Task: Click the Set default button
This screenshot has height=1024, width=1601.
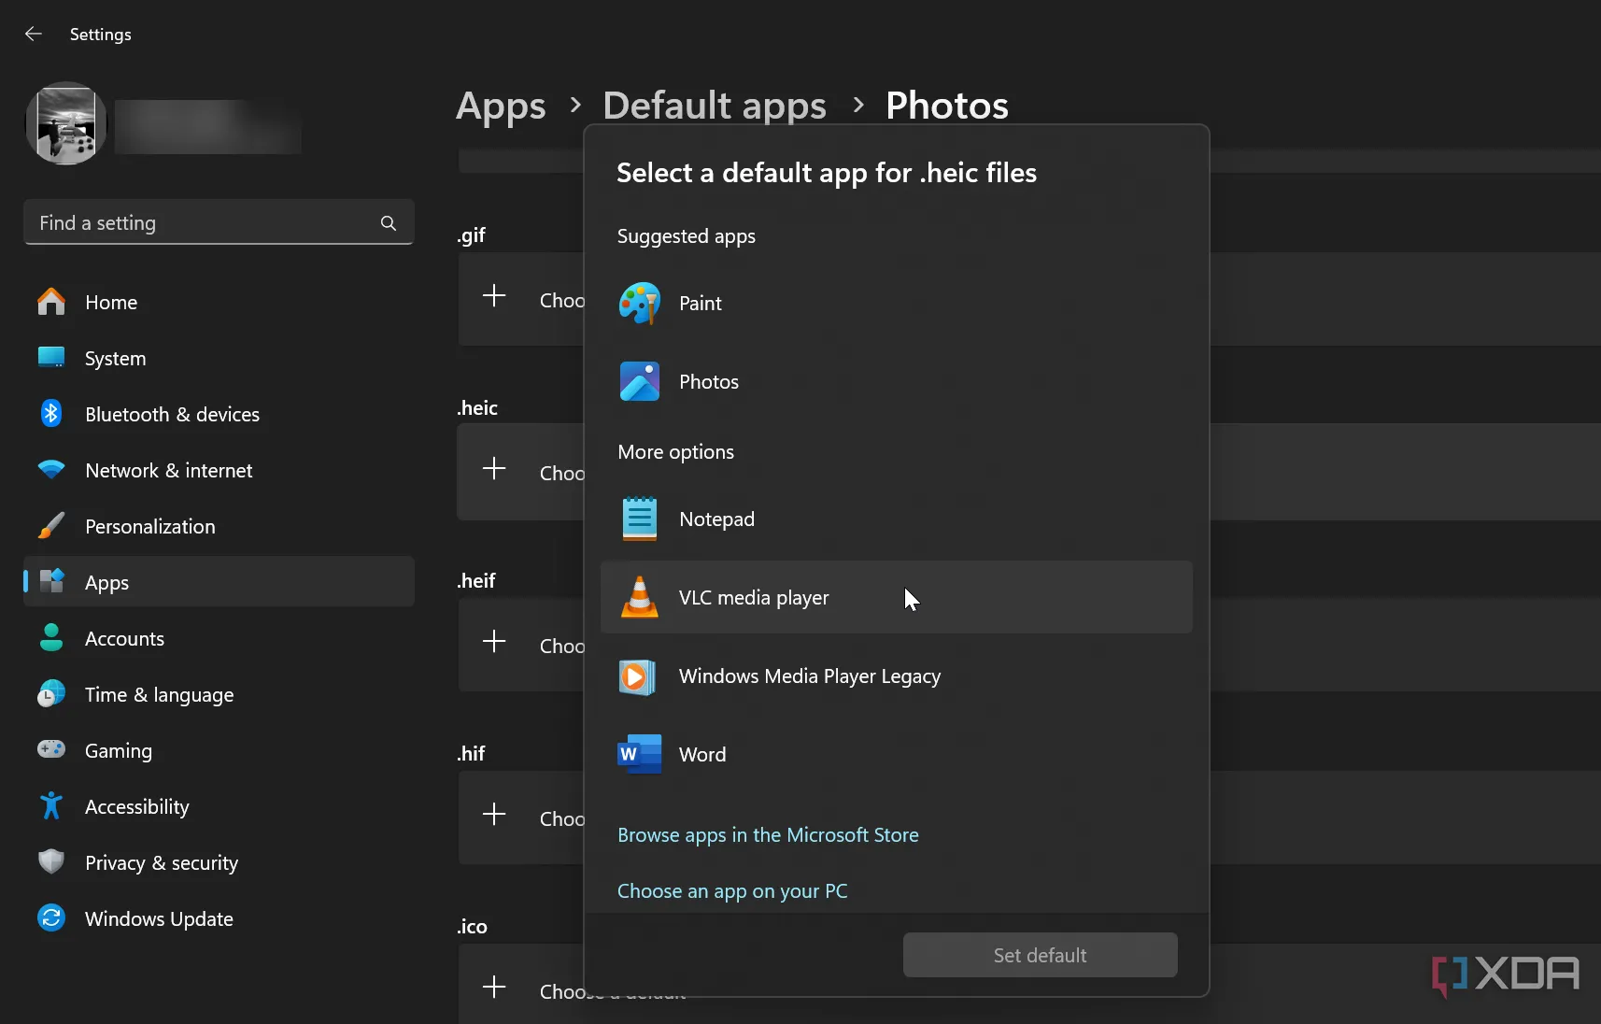Action: (x=1040, y=955)
